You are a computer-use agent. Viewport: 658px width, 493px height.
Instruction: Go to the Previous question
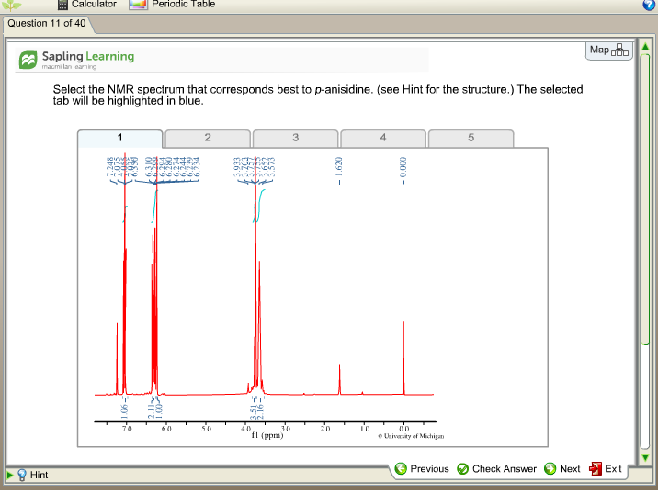pyautogui.click(x=422, y=469)
